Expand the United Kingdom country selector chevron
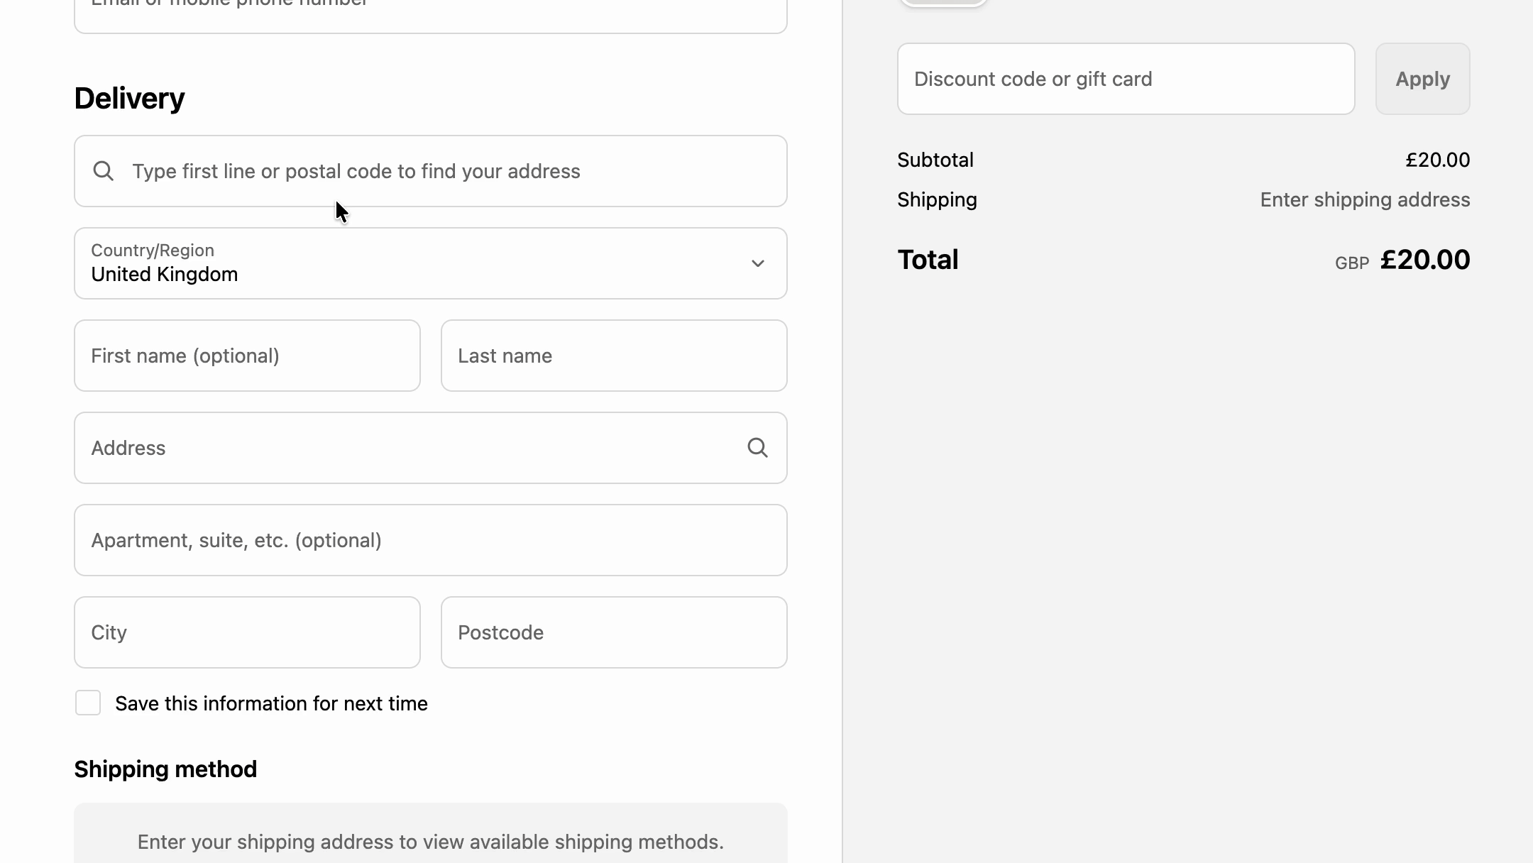1533x863 pixels. point(758,263)
